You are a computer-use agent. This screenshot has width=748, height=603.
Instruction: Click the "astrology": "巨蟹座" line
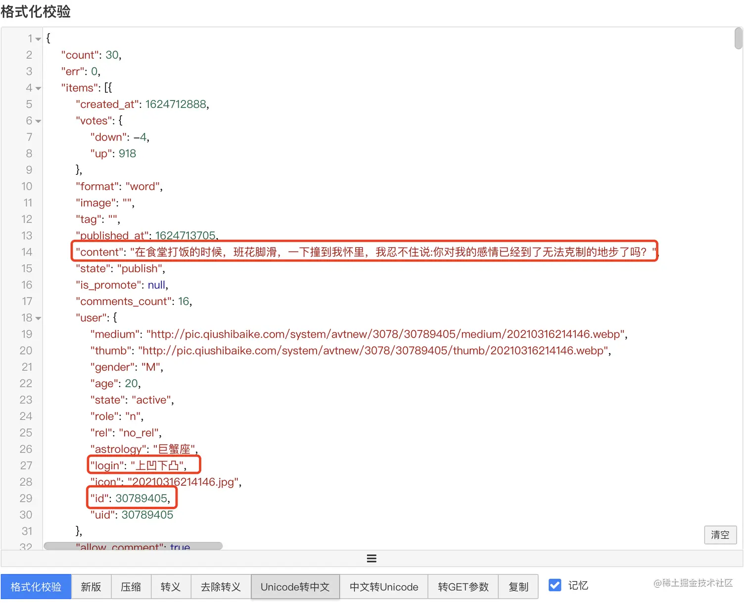[144, 449]
